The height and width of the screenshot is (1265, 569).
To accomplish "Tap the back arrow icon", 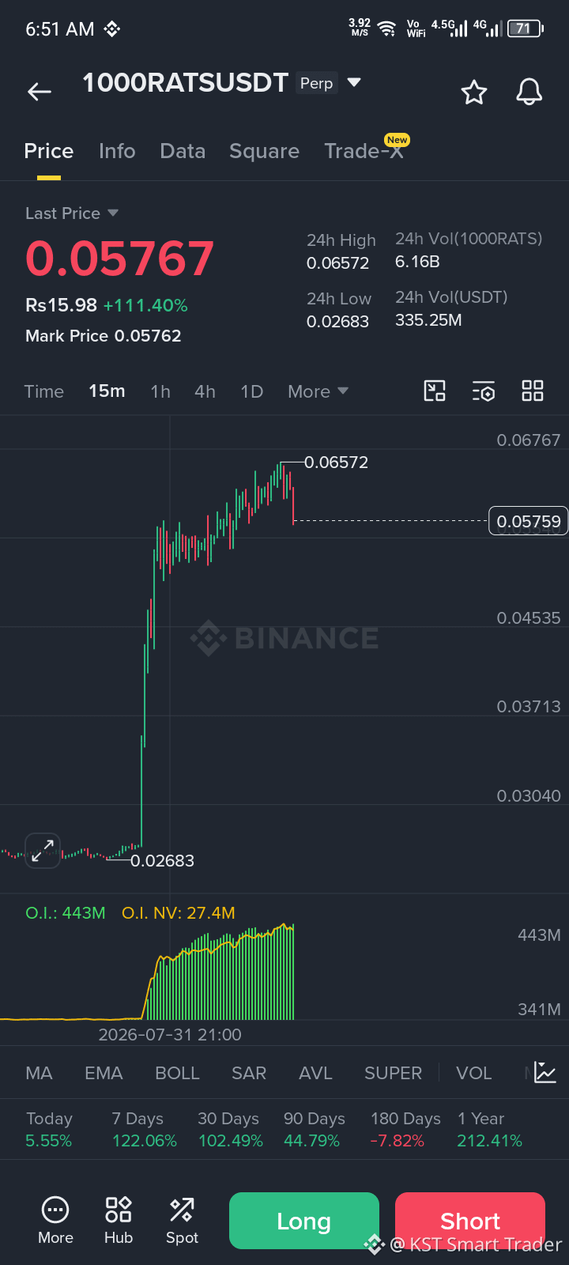I will tap(40, 92).
